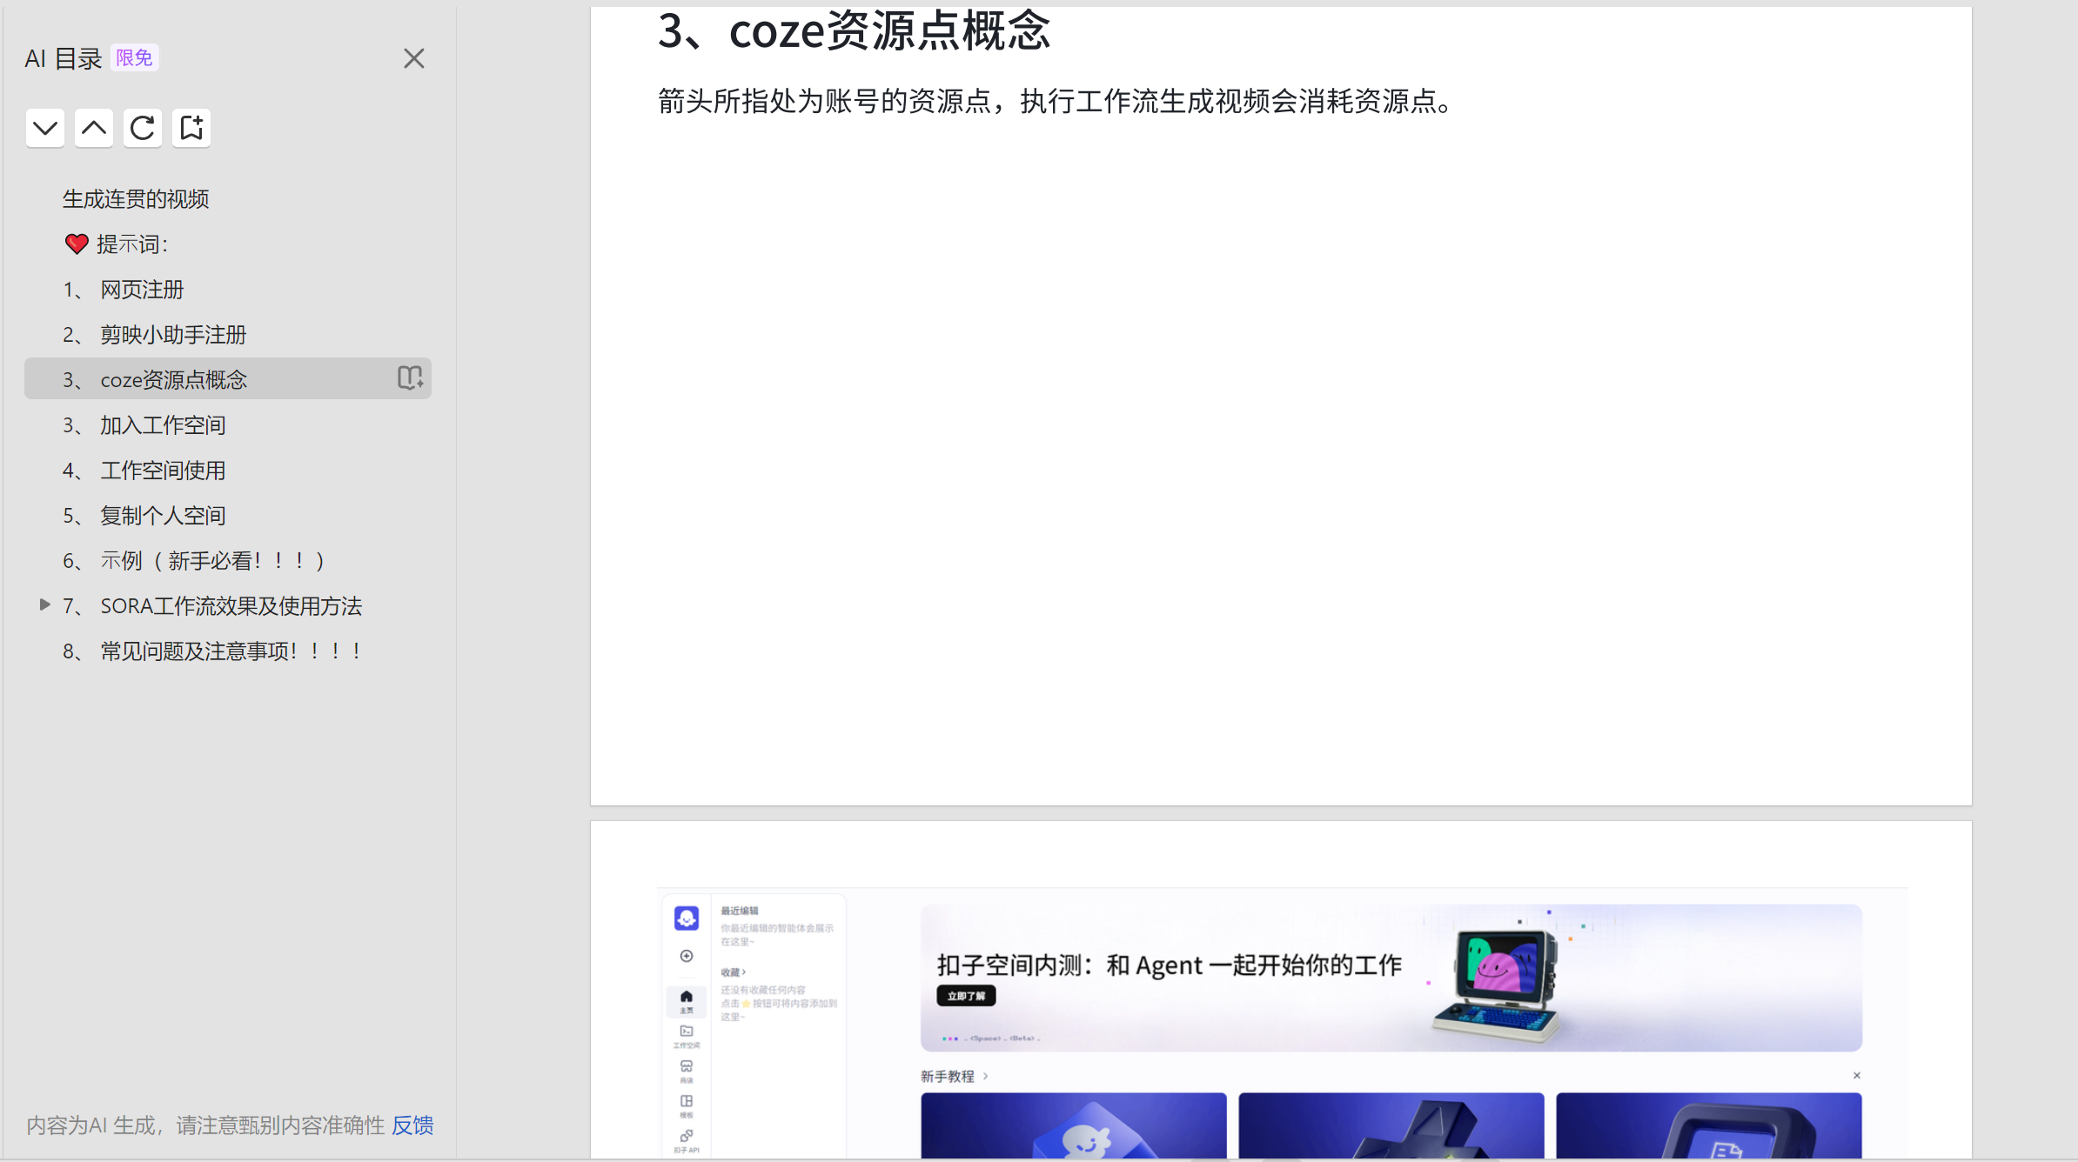Select the 工作空间 icon in Coze sidebar
The width and height of the screenshot is (2078, 1162).
pos(687,1032)
